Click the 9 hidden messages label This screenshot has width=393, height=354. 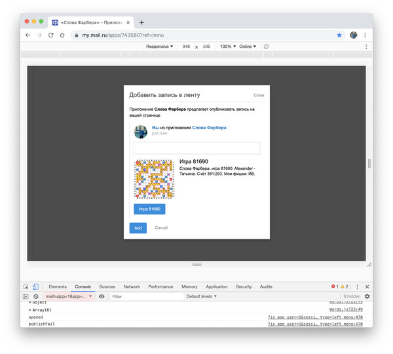352,296
